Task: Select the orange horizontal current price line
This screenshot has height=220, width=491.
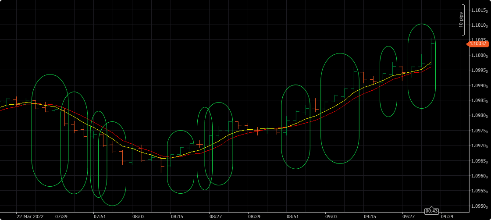Action: [x=233, y=44]
